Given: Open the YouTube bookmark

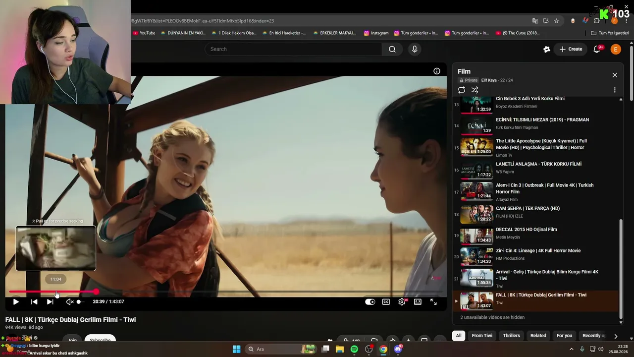Looking at the screenshot, I should coord(144,33).
